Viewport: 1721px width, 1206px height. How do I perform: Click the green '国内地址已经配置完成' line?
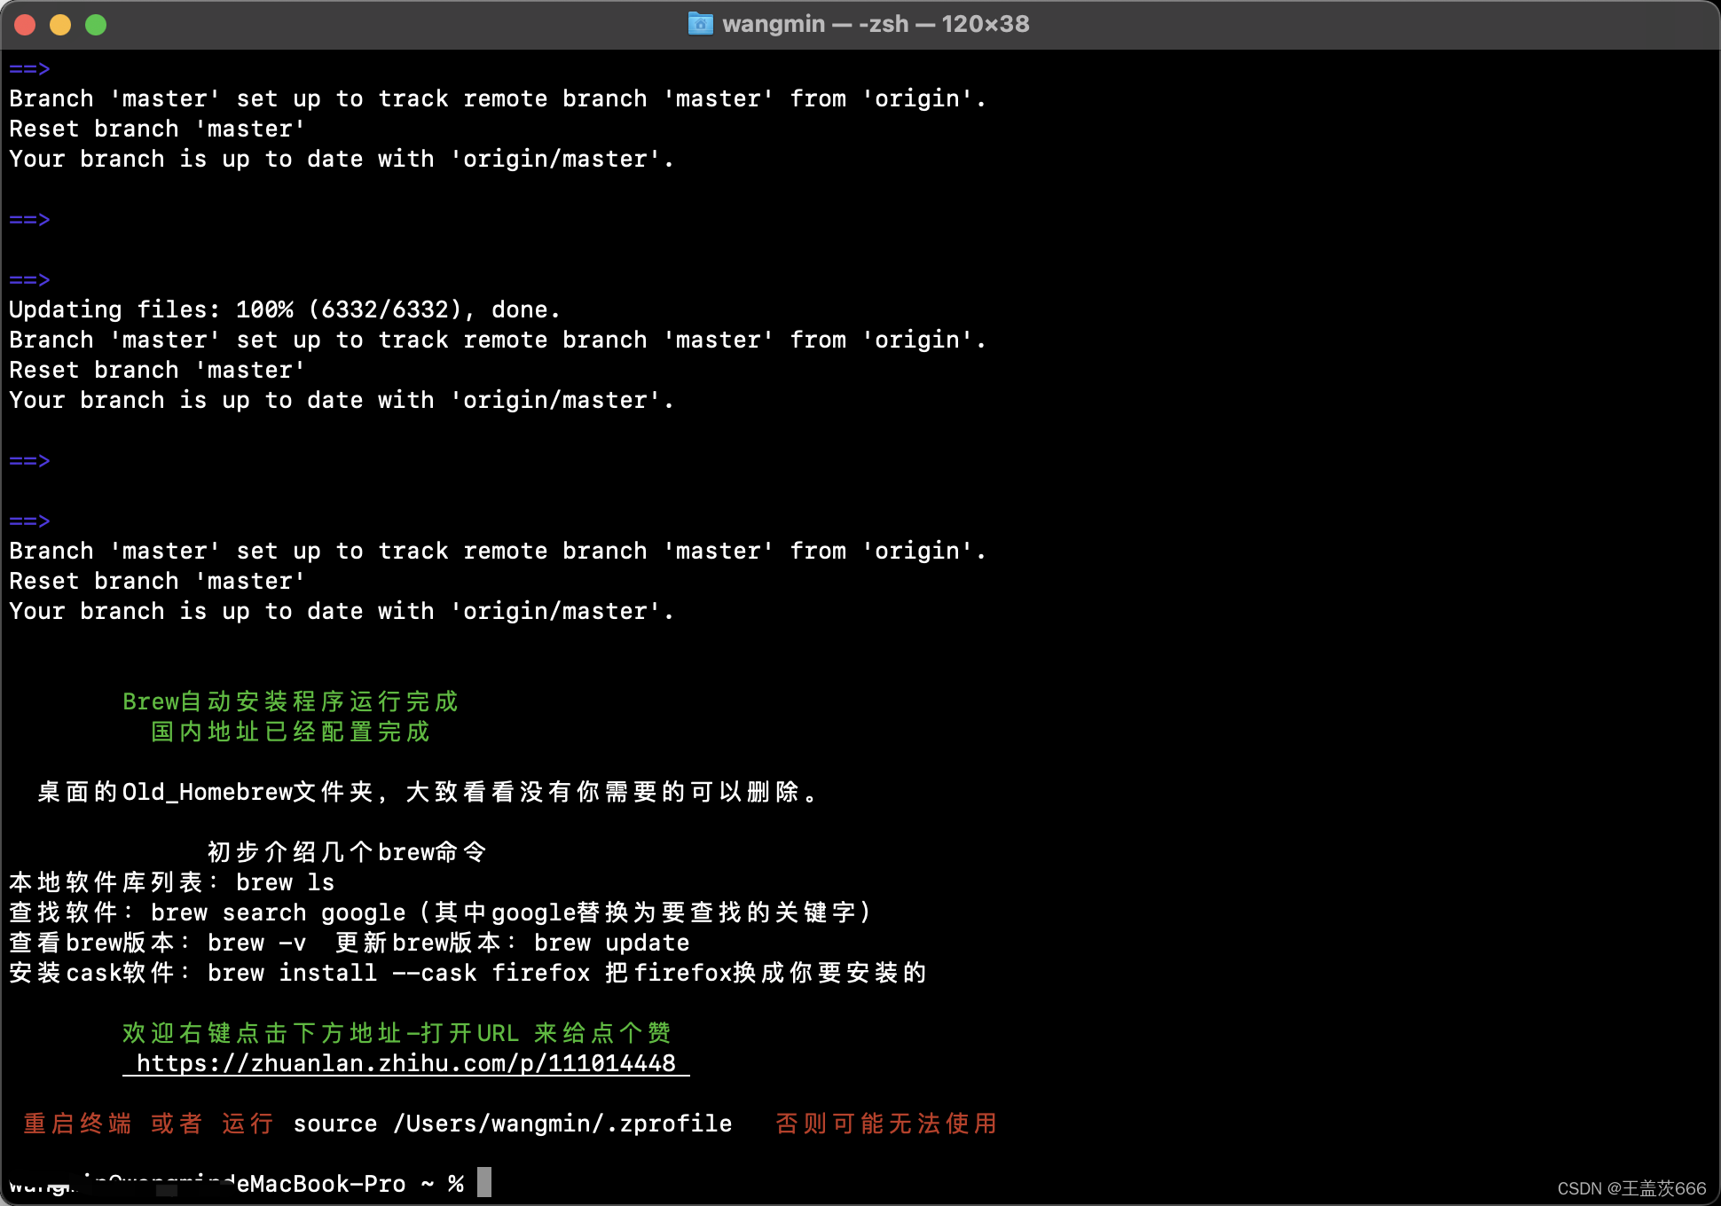[x=290, y=732]
